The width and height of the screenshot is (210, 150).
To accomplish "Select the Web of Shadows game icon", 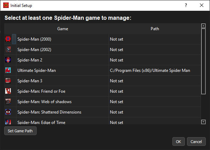I will coord(8,102).
